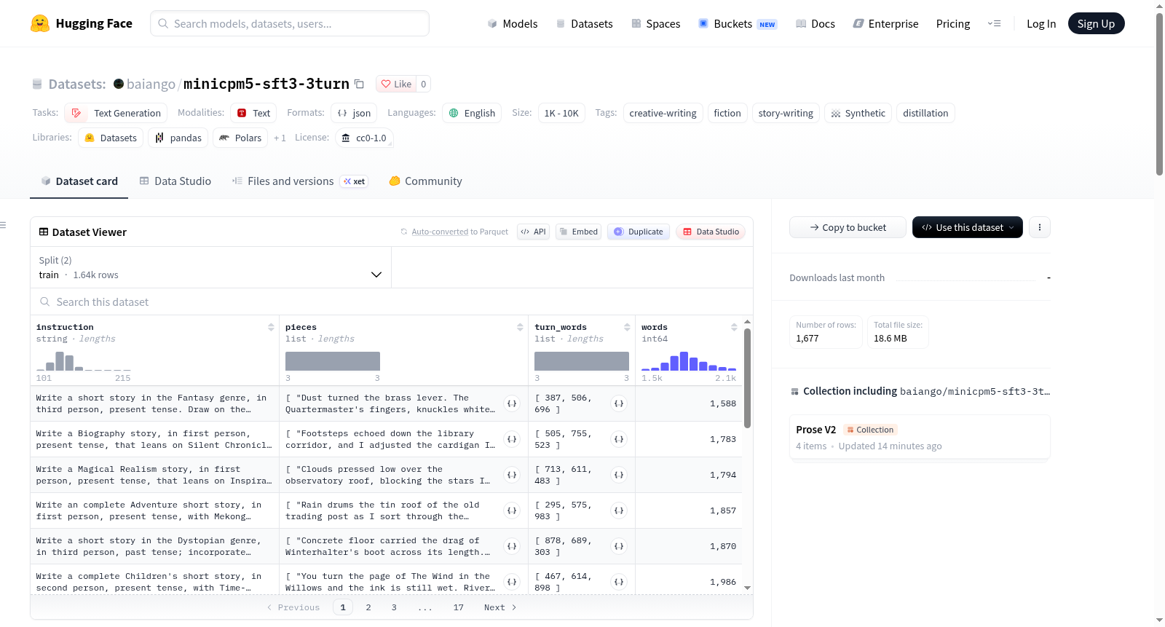The width and height of the screenshot is (1165, 627).
Task: Like this dataset
Action: (396, 84)
